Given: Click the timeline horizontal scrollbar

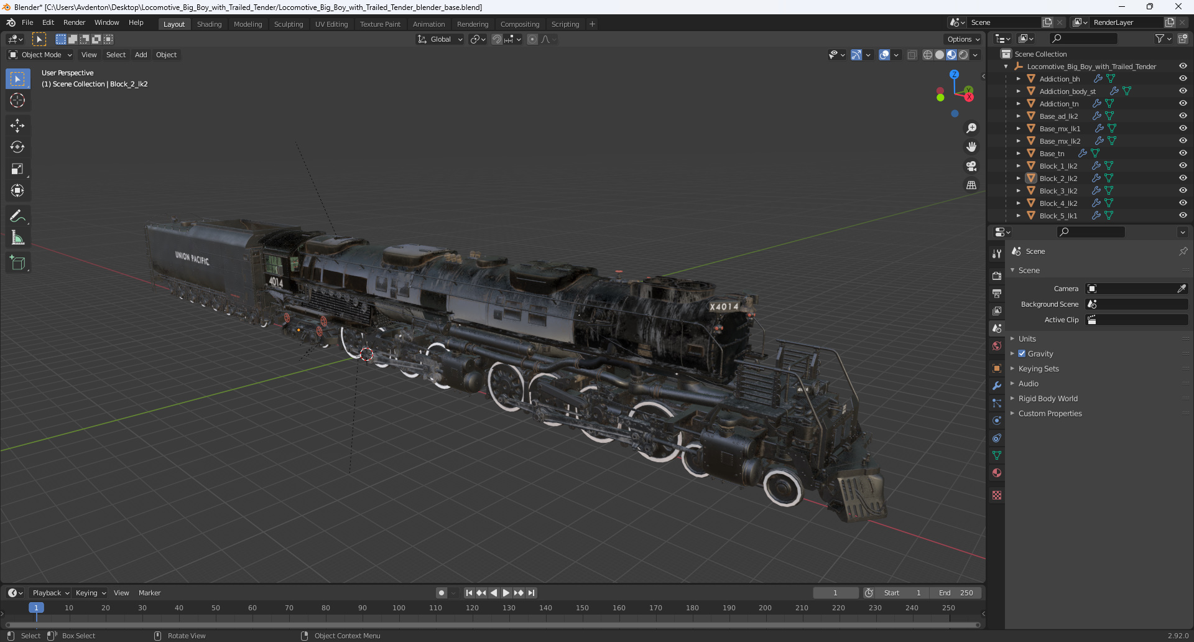Looking at the screenshot, I should coord(493,625).
